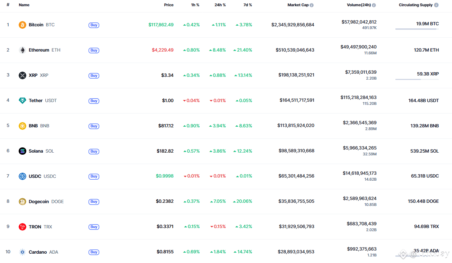Click Ethereum price $4,229.49
The width and height of the screenshot is (452, 263).
tap(163, 50)
